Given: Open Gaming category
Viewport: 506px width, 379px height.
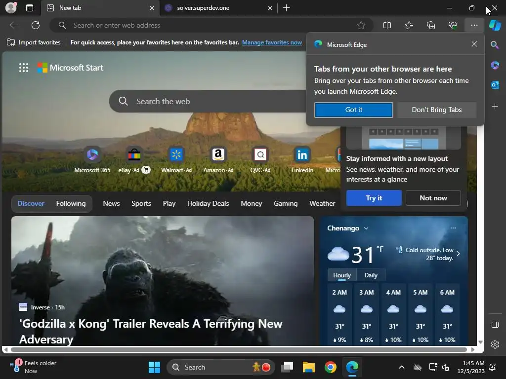Looking at the screenshot, I should tap(286, 203).
